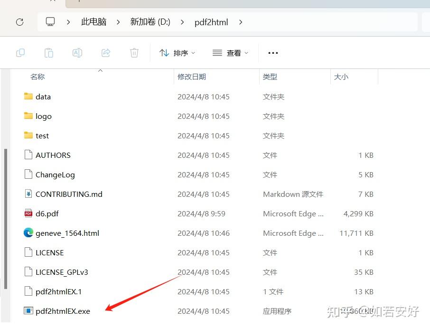430x329 pixels.
Task: Click the Copy icon in the toolbar
Action: click(x=20, y=53)
